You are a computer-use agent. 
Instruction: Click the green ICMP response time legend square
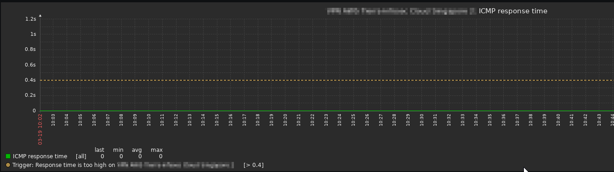[x=8, y=156]
